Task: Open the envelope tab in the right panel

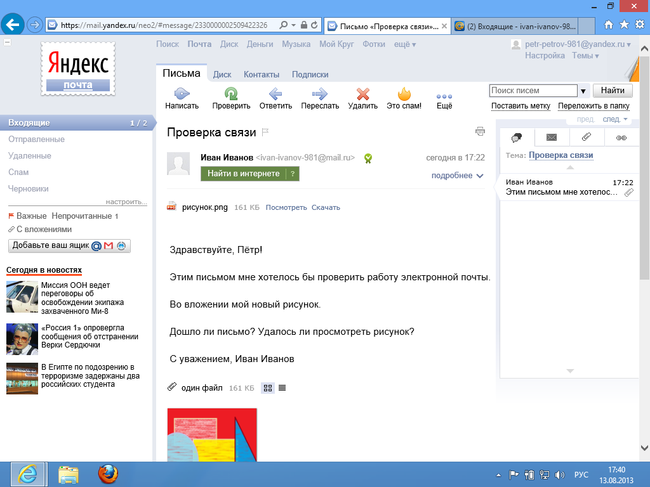Action: [x=552, y=138]
